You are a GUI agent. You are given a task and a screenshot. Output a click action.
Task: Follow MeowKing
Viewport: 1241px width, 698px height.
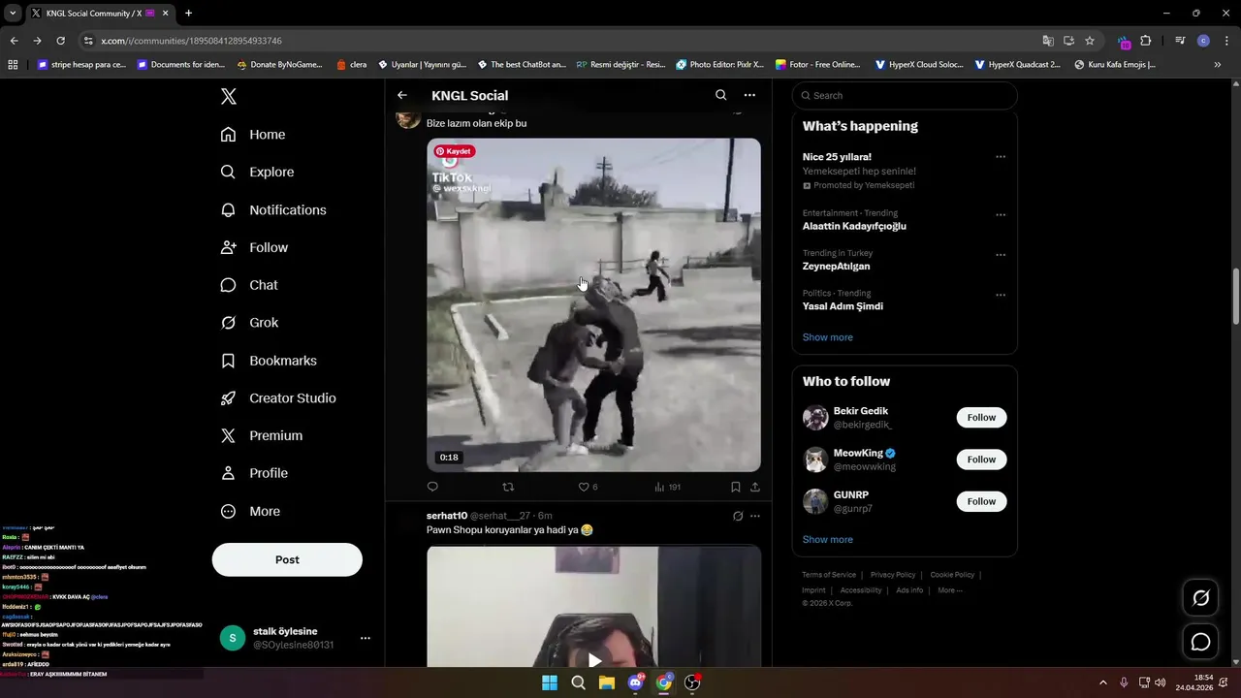click(981, 460)
